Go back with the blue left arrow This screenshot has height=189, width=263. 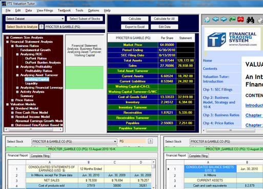click(215, 20)
